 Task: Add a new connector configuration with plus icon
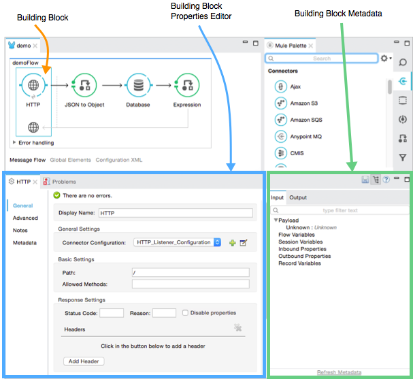coord(232,242)
